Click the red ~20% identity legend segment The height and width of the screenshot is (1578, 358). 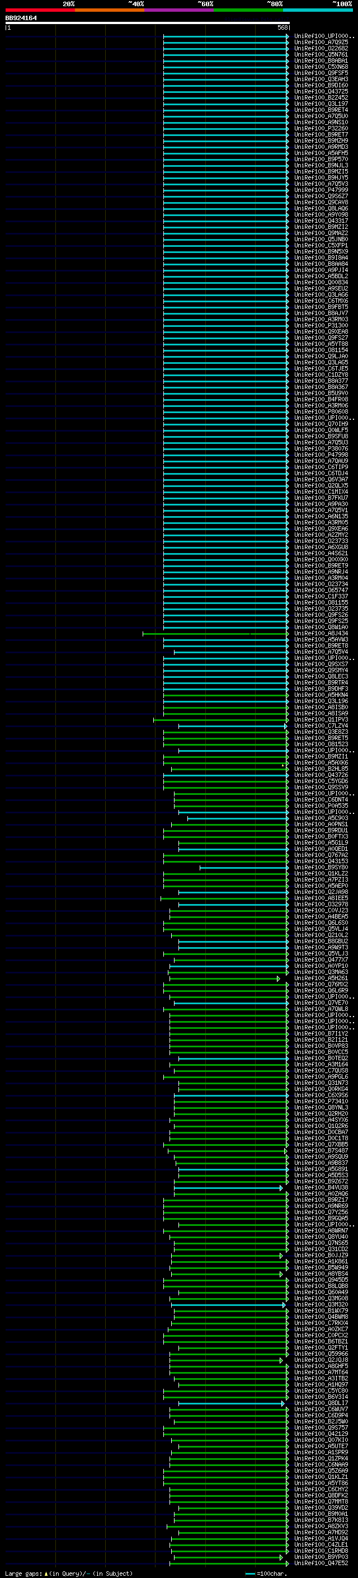[x=40, y=11]
